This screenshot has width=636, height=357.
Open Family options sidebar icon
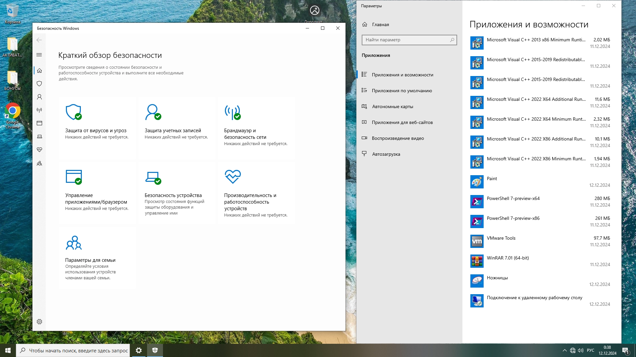pos(39,164)
